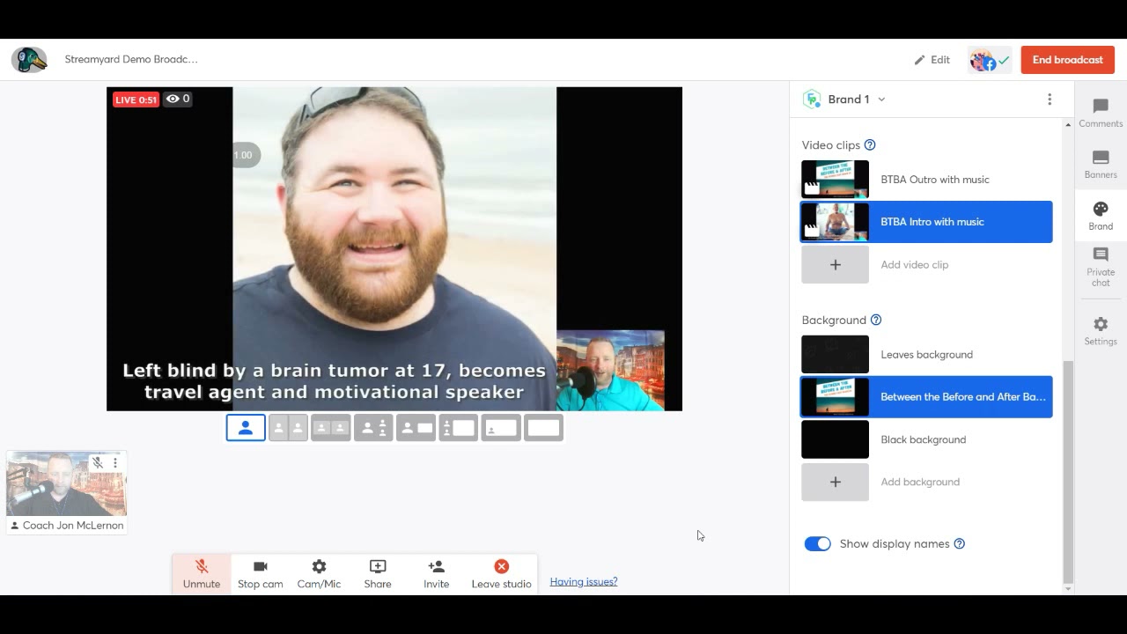Select the Leaves background

tap(926, 354)
